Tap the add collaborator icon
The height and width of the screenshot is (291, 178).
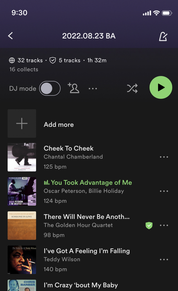coord(73,88)
